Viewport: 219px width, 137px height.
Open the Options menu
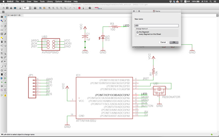58,1
